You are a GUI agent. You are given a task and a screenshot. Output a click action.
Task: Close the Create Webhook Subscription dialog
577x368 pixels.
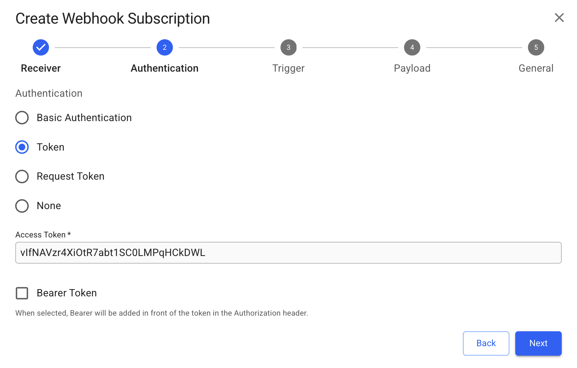pyautogui.click(x=559, y=17)
